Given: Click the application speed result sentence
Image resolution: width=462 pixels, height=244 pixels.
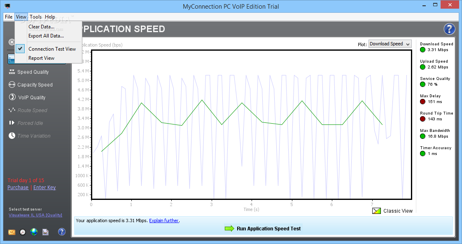Looking at the screenshot, I should [x=112, y=221].
